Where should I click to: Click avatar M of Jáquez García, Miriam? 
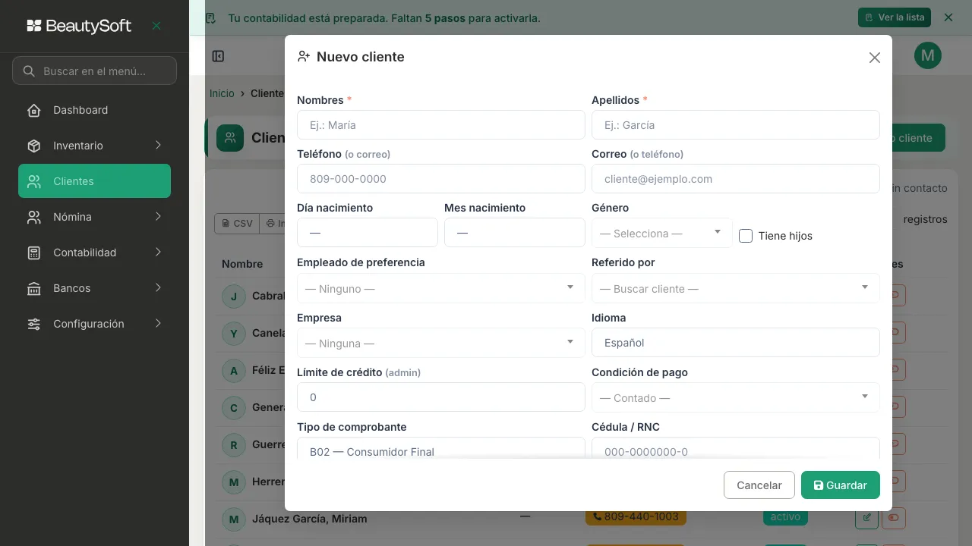(x=234, y=519)
